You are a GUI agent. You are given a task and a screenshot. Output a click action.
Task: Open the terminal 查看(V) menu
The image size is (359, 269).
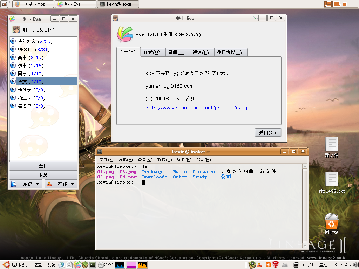(x=145, y=159)
